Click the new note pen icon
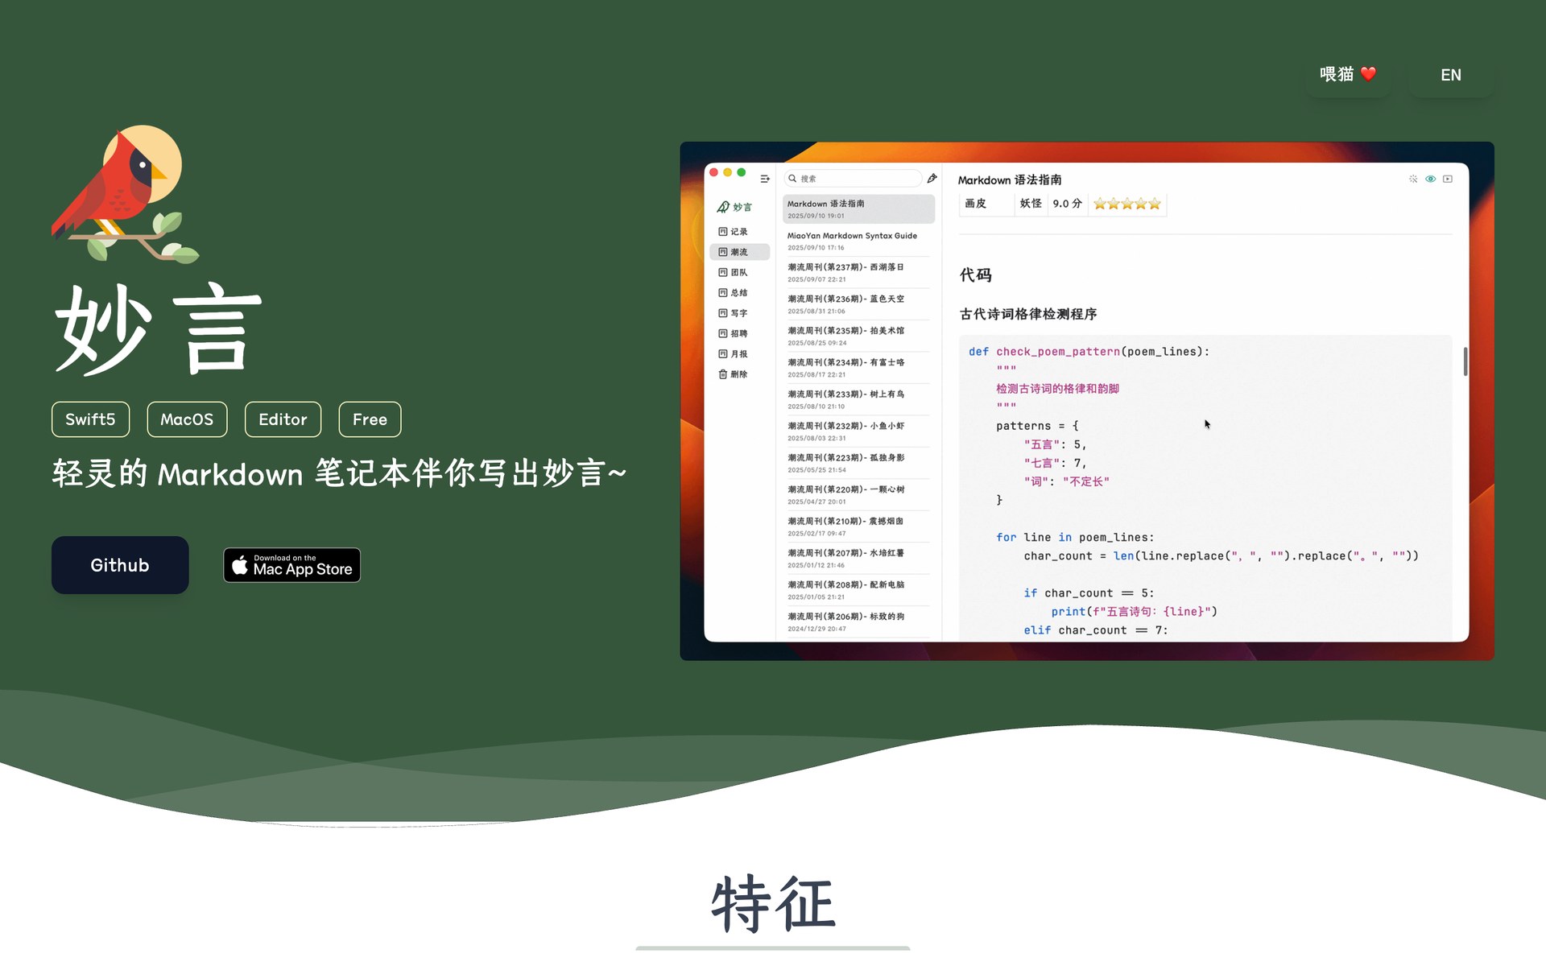Image resolution: width=1546 pixels, height=966 pixels. (932, 179)
